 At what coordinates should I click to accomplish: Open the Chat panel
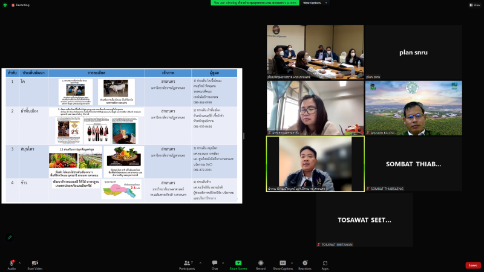tap(214, 264)
